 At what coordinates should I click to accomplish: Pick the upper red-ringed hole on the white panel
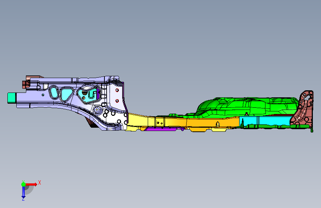click(x=117, y=90)
